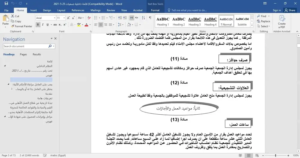This screenshot has height=158, width=300.
Task: Open Replace dialog from the ribbon
Action: click(x=264, y=21)
